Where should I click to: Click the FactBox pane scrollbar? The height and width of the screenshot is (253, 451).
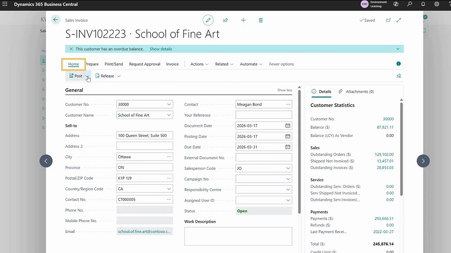coord(401,149)
